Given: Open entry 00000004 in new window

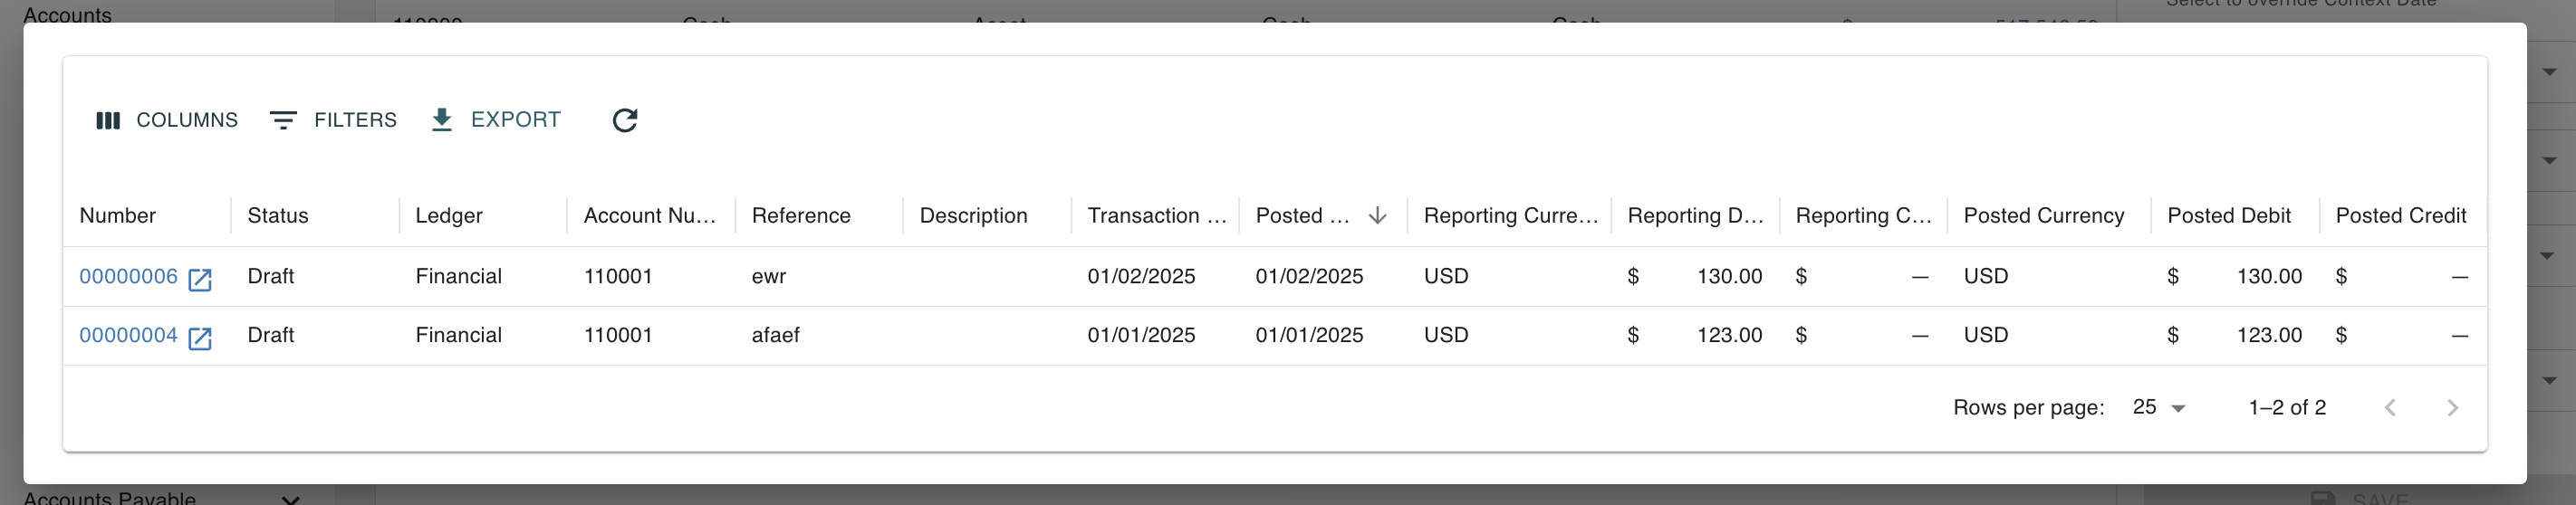Looking at the screenshot, I should tap(200, 338).
